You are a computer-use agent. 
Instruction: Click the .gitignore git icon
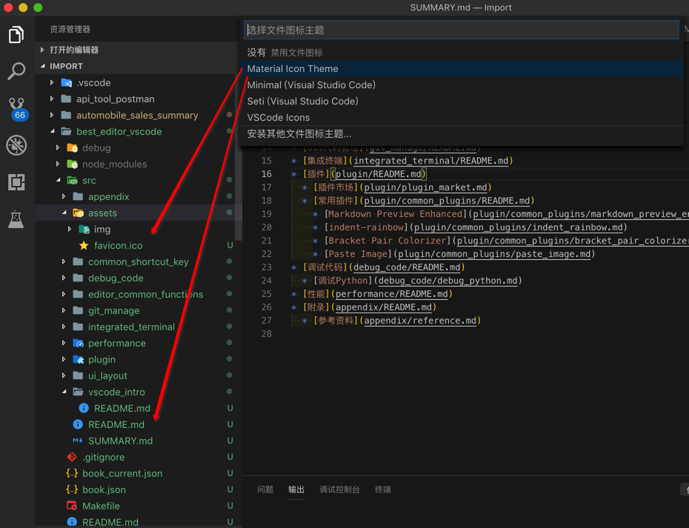(x=72, y=457)
